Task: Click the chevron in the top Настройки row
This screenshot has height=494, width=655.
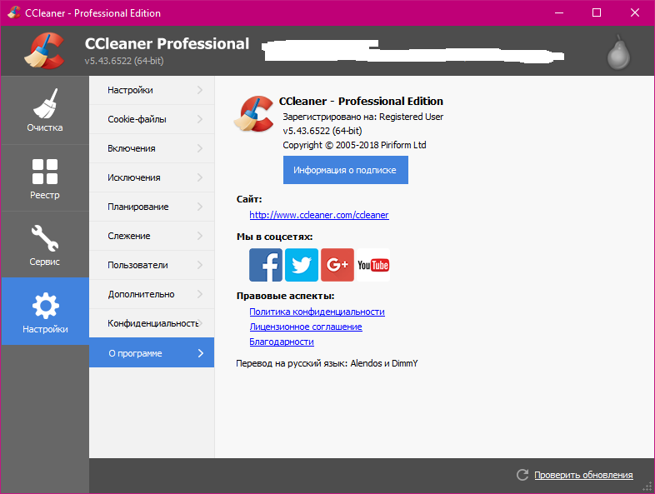Action: coord(200,90)
